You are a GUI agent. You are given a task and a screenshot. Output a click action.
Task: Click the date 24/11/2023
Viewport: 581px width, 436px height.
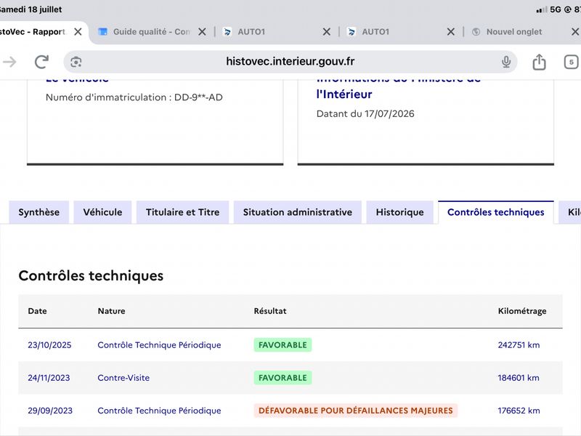click(x=49, y=378)
